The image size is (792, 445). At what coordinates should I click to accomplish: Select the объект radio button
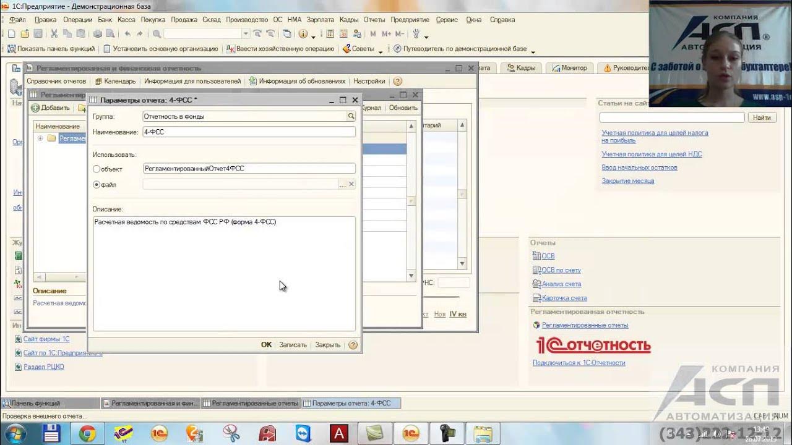click(x=97, y=169)
